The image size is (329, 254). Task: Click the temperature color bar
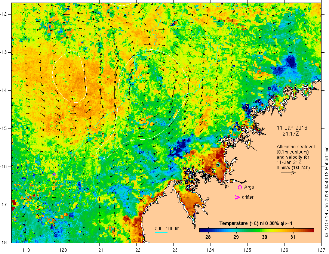coord(256,230)
